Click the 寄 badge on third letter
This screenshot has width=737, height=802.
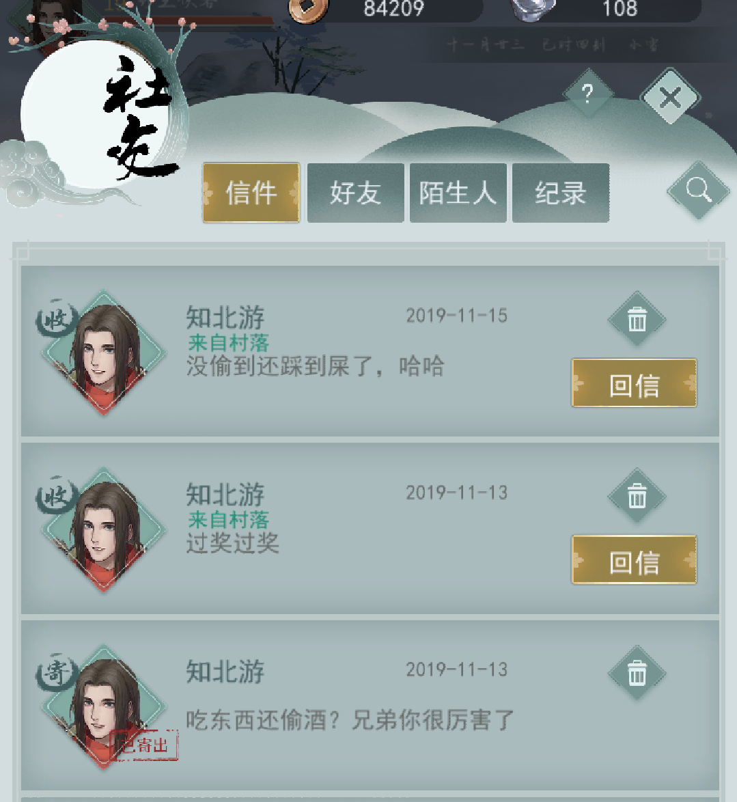point(56,673)
